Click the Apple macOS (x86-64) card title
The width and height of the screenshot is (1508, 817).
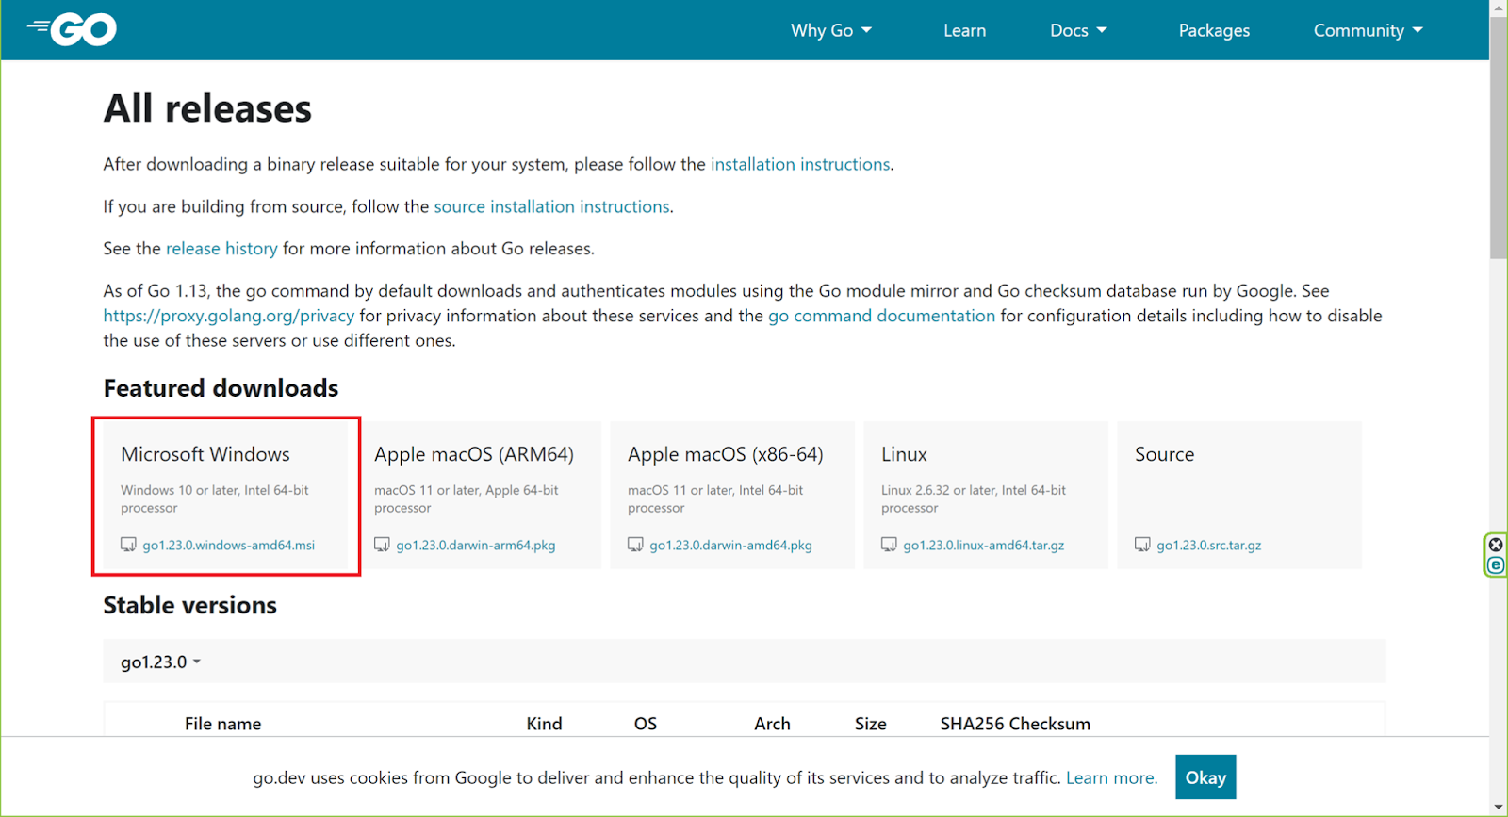726,454
